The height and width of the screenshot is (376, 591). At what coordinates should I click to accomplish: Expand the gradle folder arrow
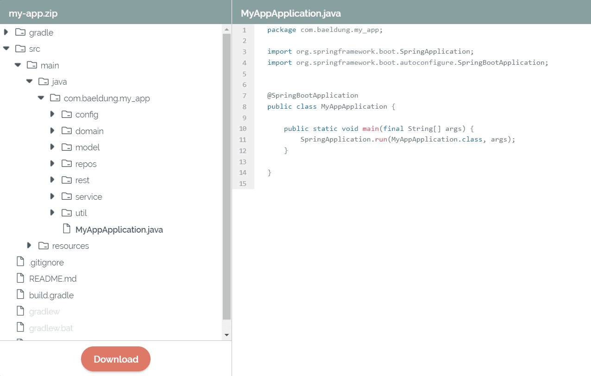click(x=6, y=32)
